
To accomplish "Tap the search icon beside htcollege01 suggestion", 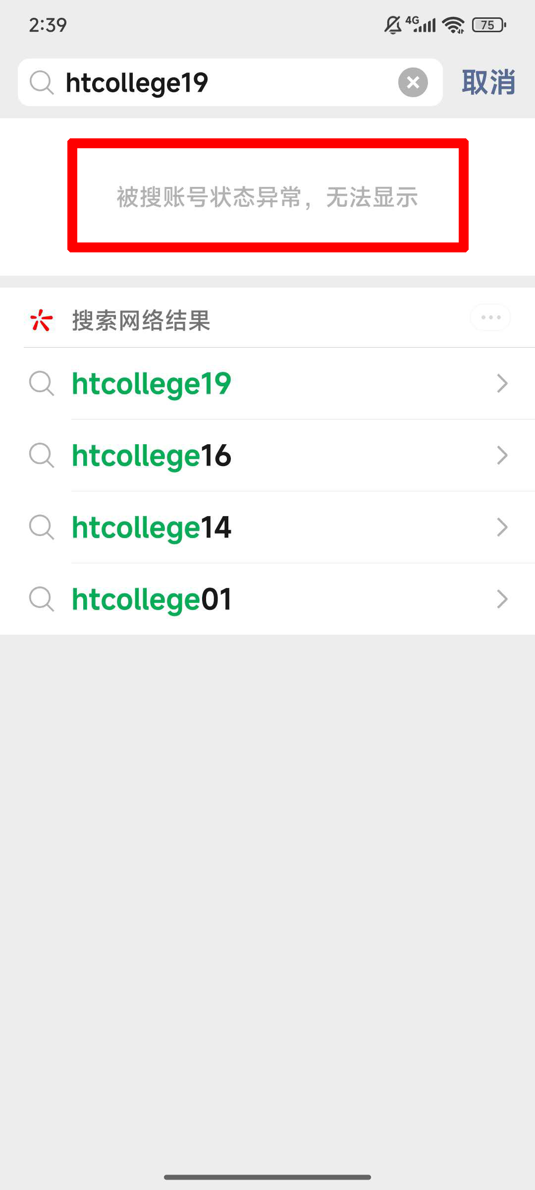I will coord(42,599).
